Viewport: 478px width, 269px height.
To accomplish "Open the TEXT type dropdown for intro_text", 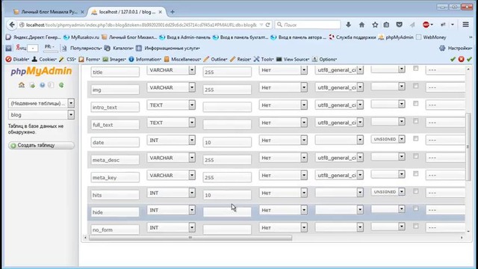I will [x=171, y=105].
